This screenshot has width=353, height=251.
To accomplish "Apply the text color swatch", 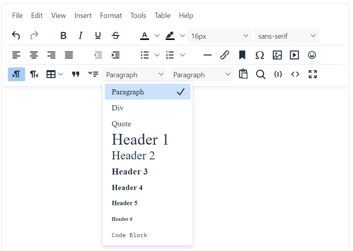I will click(145, 36).
